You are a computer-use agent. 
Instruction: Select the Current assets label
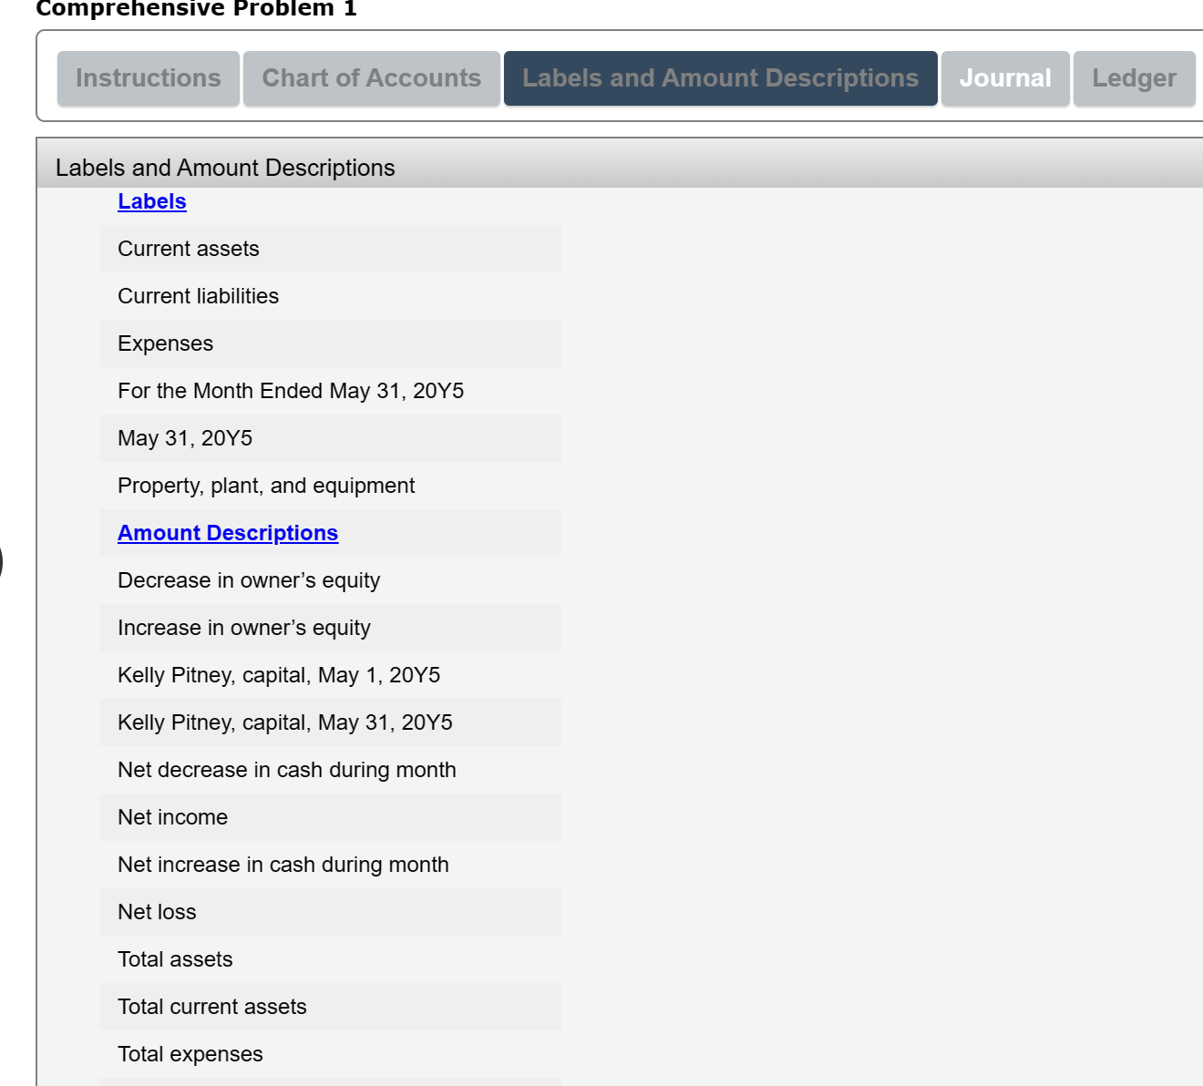click(187, 249)
